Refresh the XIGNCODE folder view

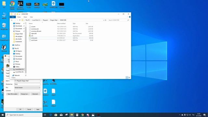pos(106,20)
